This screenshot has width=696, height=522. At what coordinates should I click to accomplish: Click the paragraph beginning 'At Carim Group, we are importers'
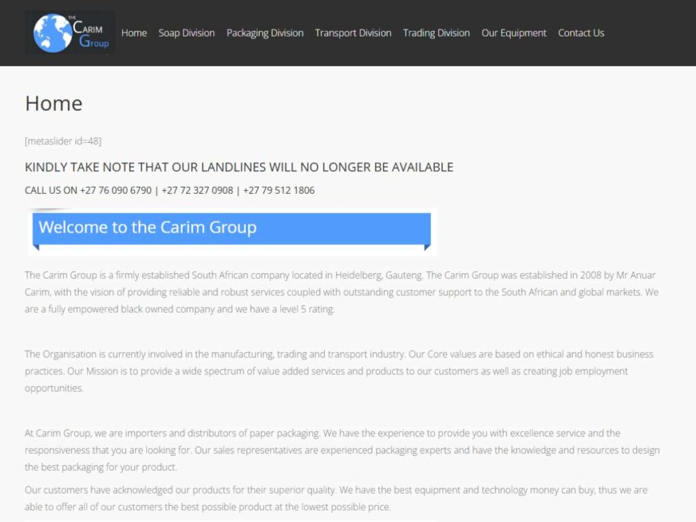tap(343, 450)
